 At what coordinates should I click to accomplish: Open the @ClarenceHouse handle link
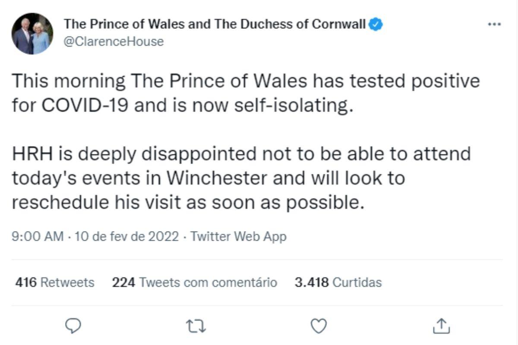(x=114, y=42)
